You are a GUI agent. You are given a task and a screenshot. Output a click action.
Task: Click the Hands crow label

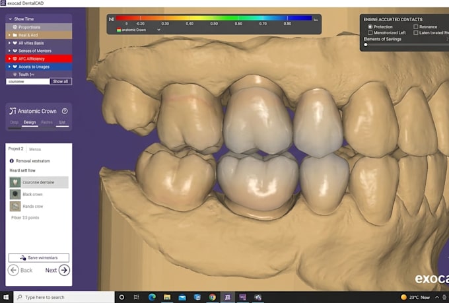pos(33,206)
